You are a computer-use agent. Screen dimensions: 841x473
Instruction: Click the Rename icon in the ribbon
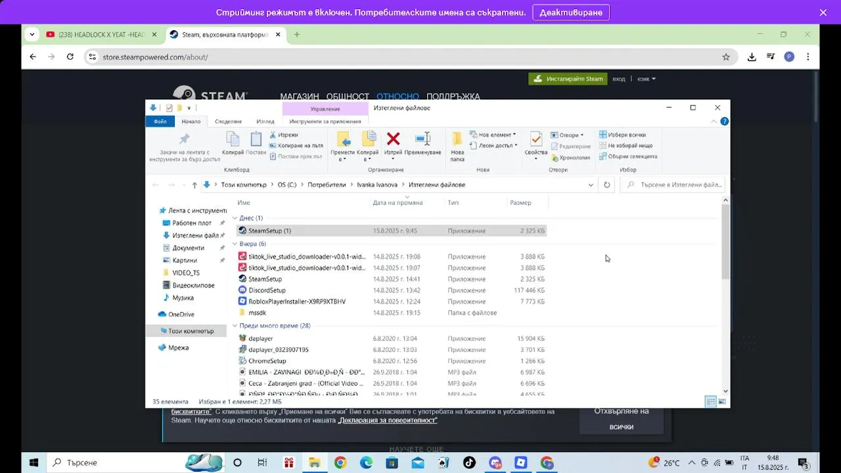[x=422, y=139]
